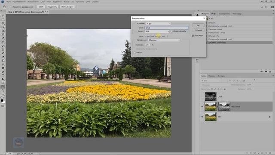Select the Quick Selection tool
The width and height of the screenshot is (275, 155).
click(x=3, y=27)
